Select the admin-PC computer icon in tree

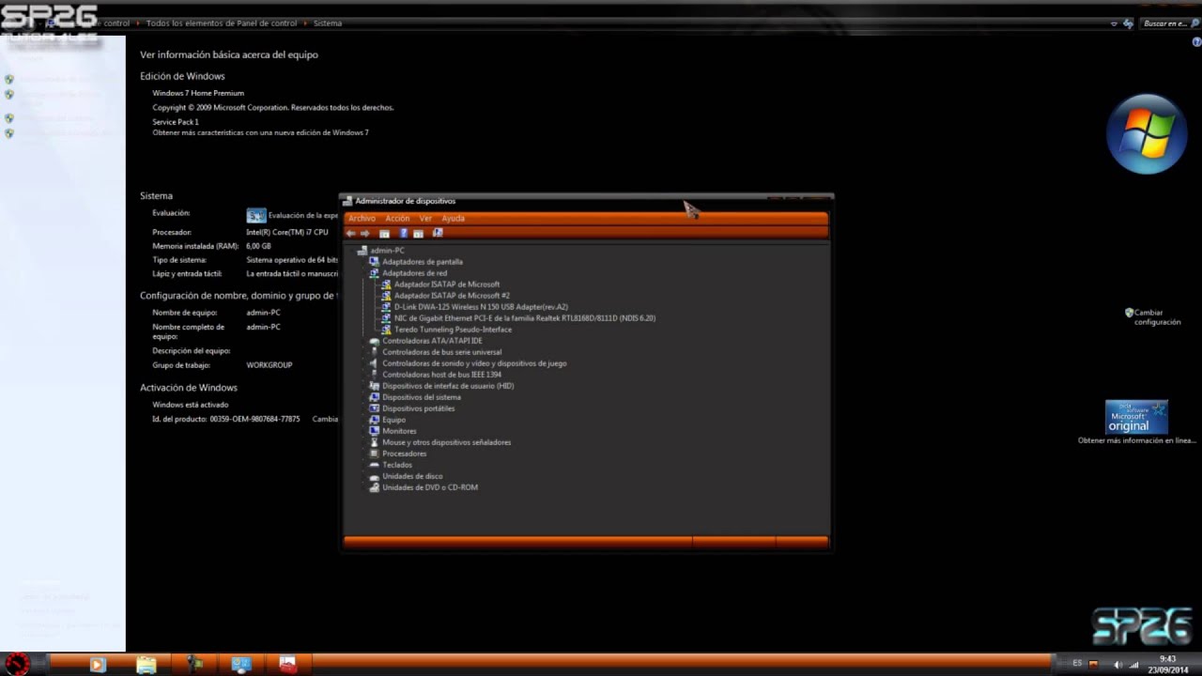(362, 251)
